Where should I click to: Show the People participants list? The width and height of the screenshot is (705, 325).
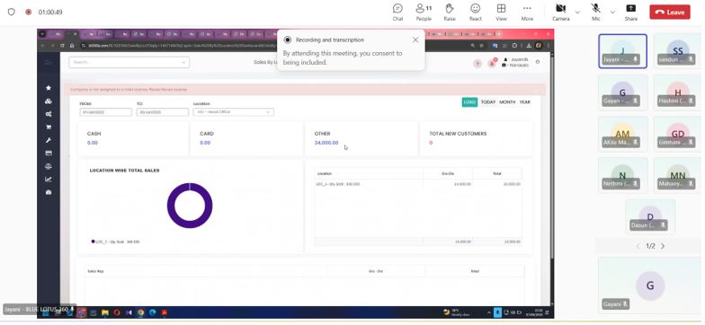424,13
